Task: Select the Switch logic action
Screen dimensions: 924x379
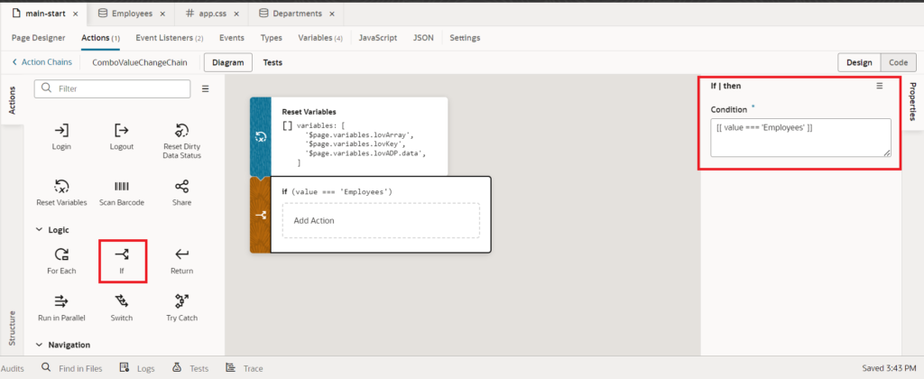Action: pyautogui.click(x=122, y=308)
